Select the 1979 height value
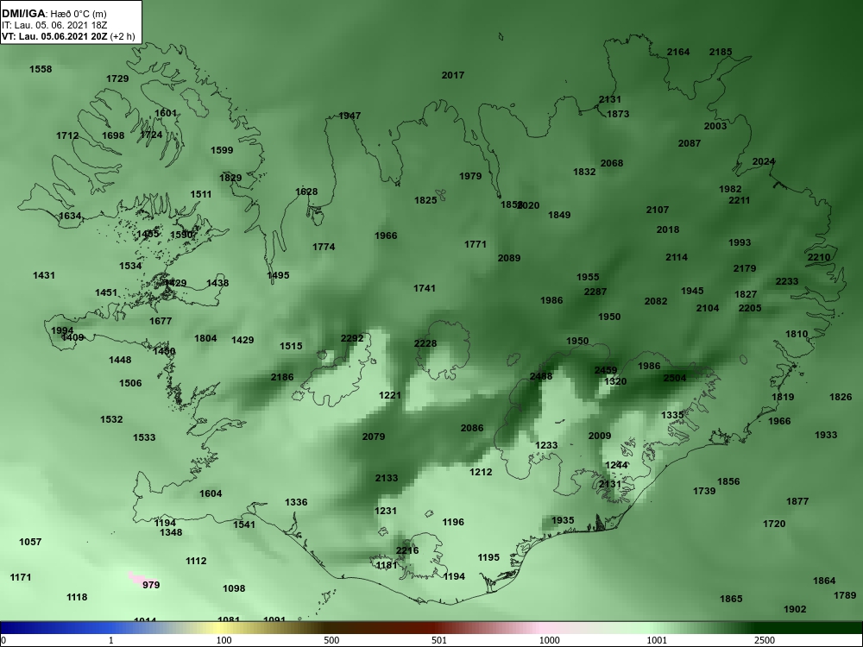Screen dimensions: 863x647 click(470, 177)
